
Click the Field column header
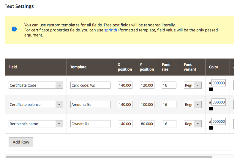[x=36, y=67]
